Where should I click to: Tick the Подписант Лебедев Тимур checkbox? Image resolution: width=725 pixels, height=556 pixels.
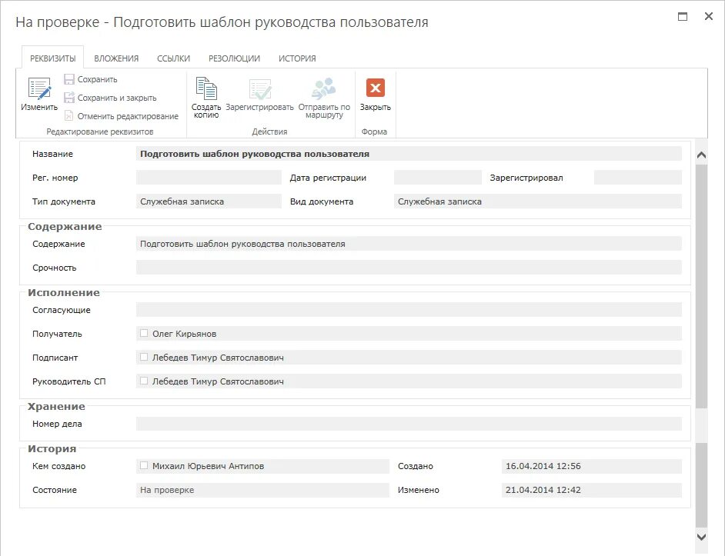point(144,358)
